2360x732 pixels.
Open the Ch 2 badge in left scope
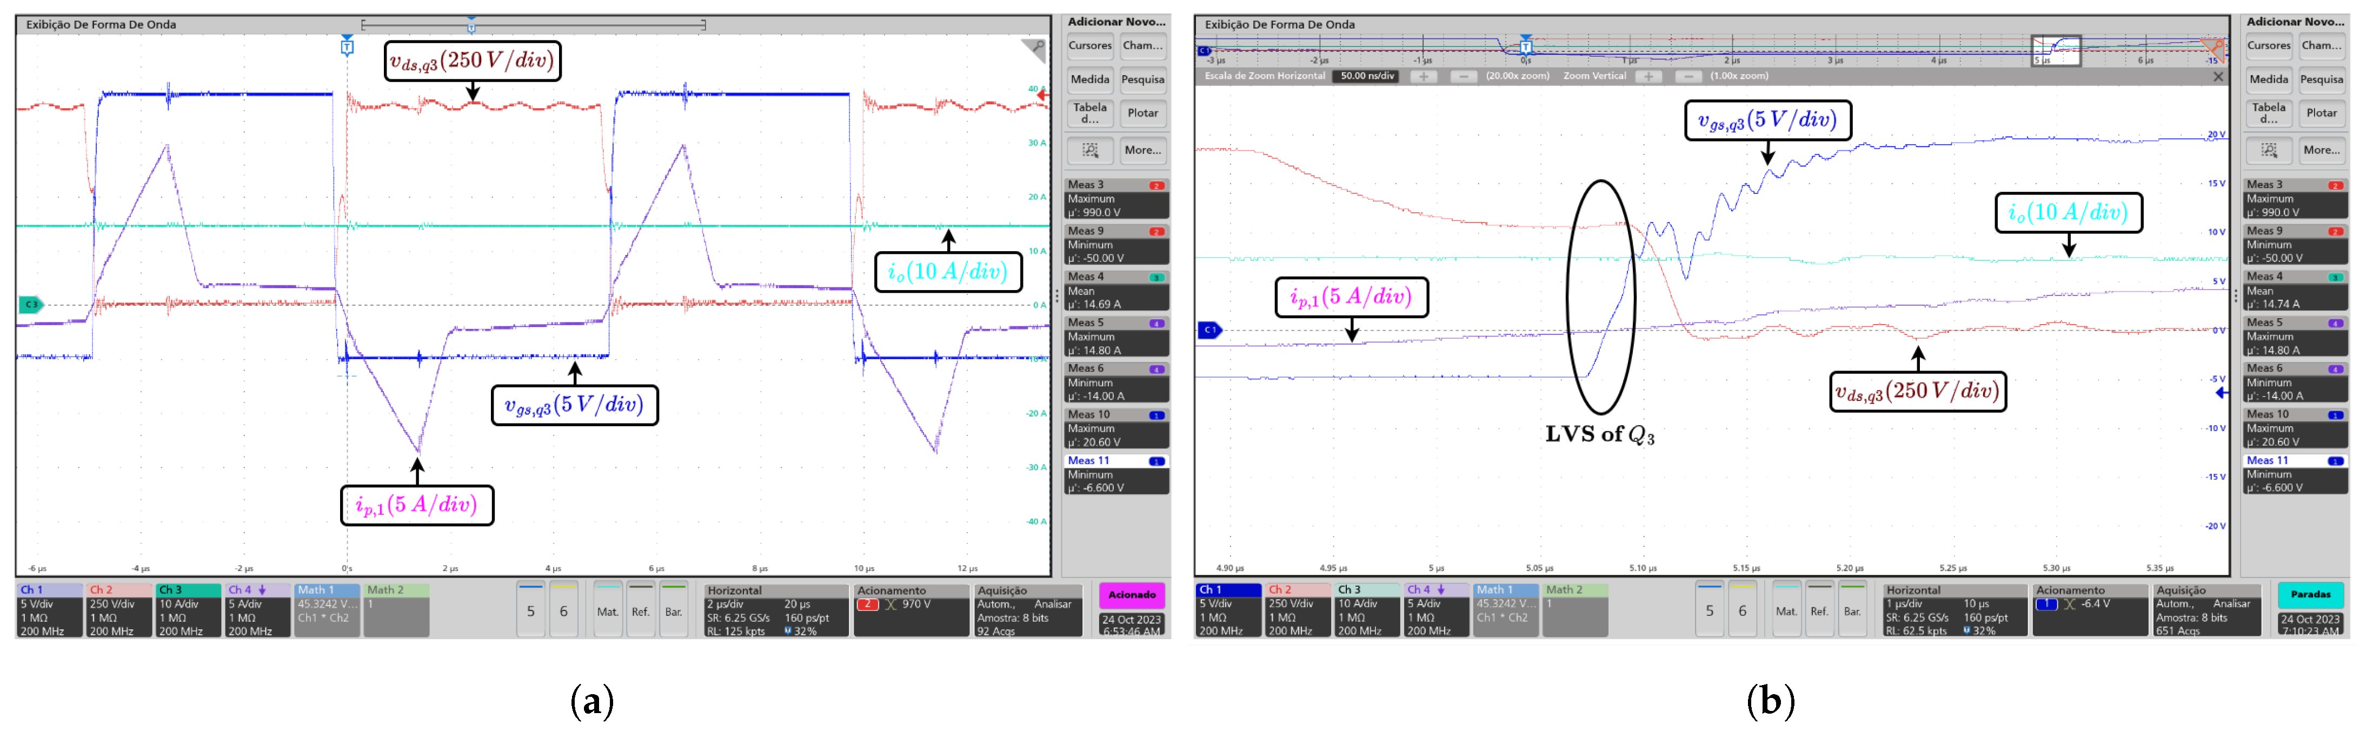pyautogui.click(x=119, y=609)
